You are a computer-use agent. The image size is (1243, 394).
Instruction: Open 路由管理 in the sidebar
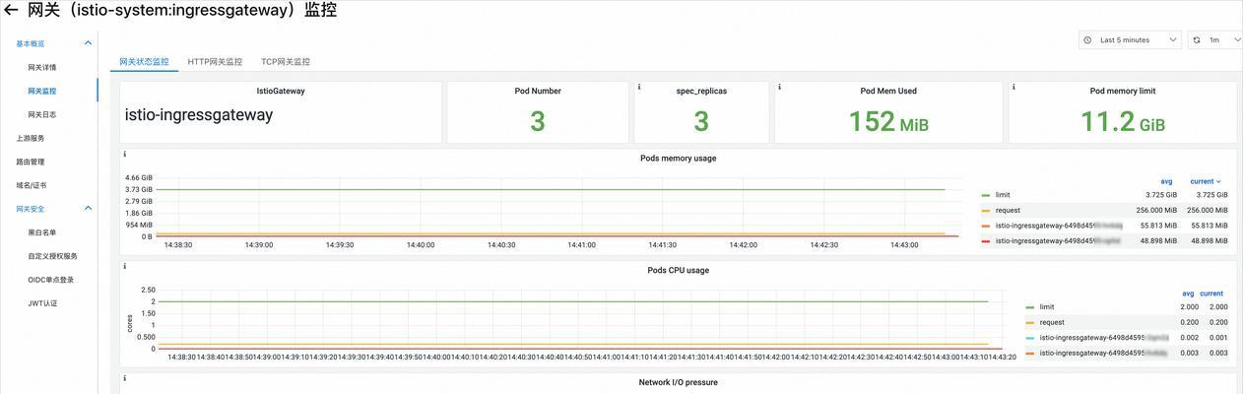click(x=31, y=162)
